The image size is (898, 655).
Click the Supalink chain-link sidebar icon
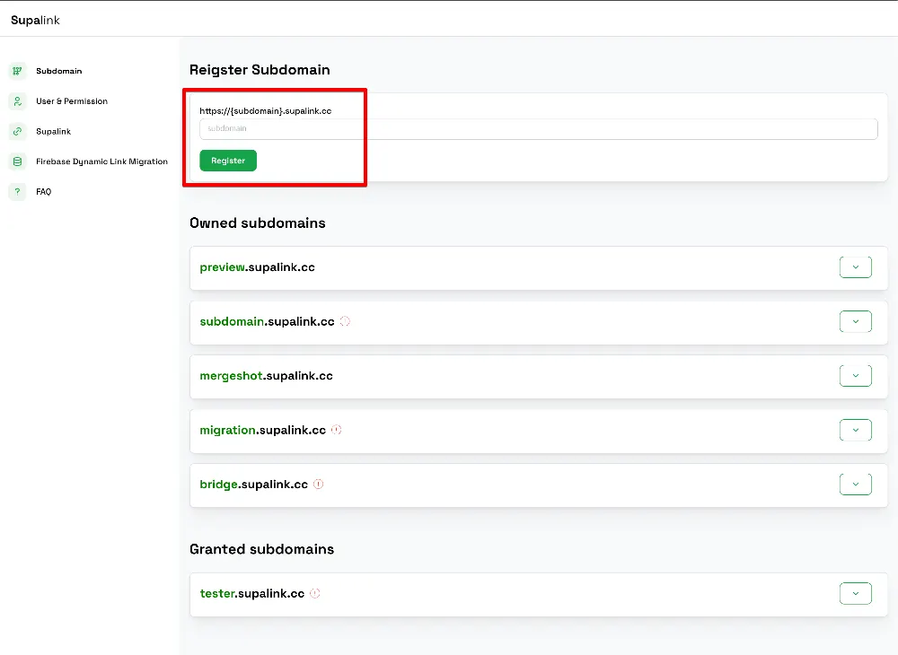pyautogui.click(x=17, y=131)
